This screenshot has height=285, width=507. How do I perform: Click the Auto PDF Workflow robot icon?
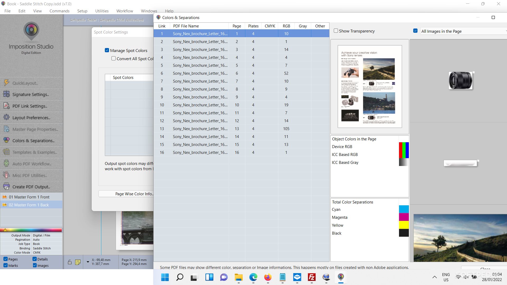6,164
